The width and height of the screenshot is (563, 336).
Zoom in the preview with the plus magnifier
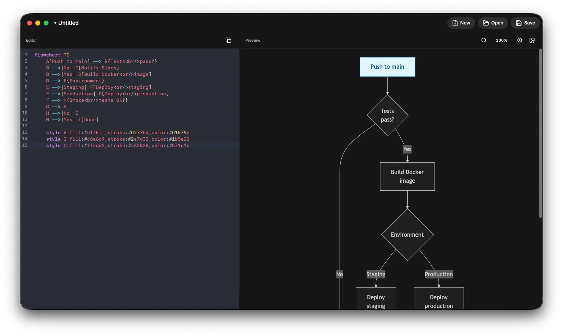(x=520, y=40)
